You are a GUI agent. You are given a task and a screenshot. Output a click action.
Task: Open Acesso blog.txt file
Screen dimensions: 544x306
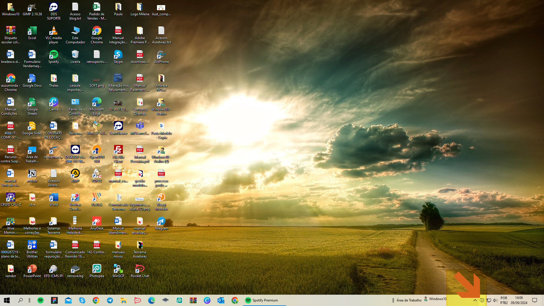pos(75,11)
